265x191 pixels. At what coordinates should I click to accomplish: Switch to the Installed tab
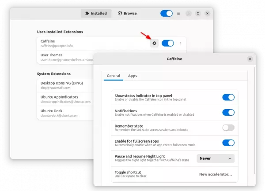click(x=96, y=13)
